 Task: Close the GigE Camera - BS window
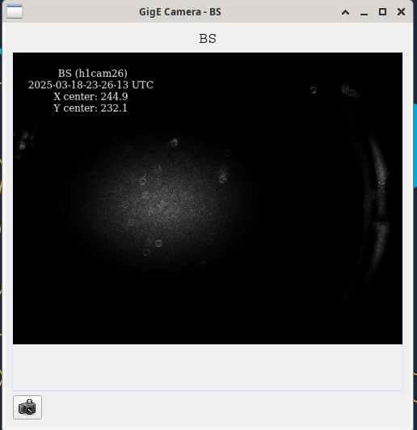click(401, 12)
